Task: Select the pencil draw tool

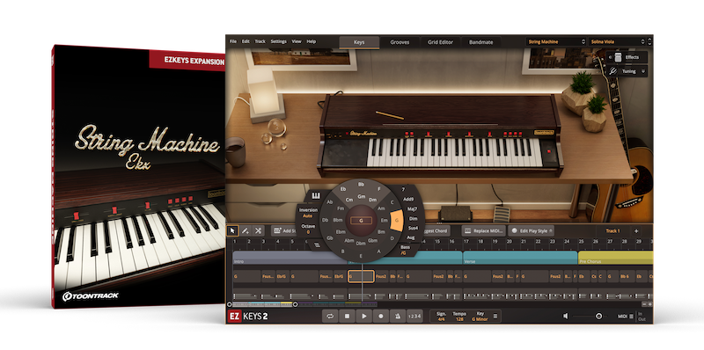Action: coord(246,230)
